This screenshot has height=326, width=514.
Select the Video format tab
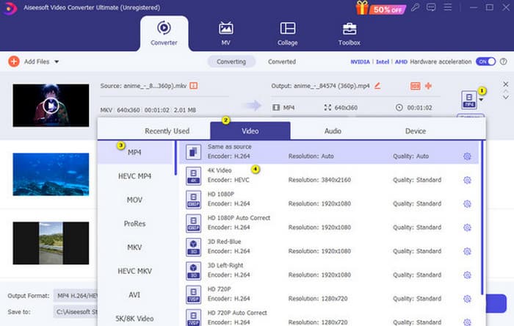pyautogui.click(x=250, y=131)
